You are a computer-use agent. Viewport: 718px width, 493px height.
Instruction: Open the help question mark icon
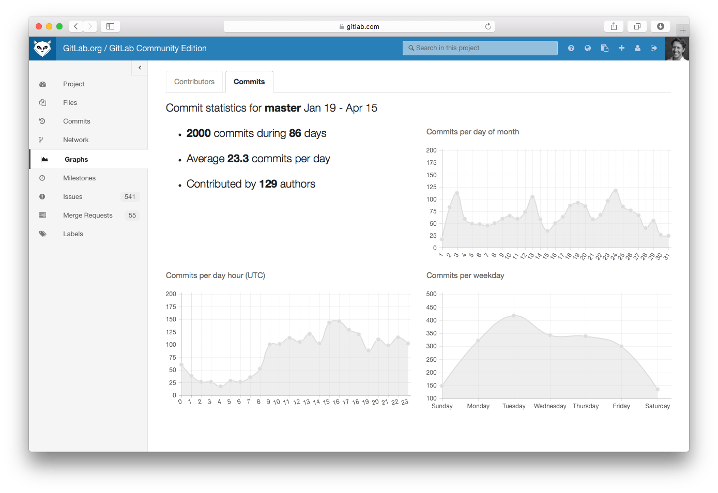pos(571,48)
